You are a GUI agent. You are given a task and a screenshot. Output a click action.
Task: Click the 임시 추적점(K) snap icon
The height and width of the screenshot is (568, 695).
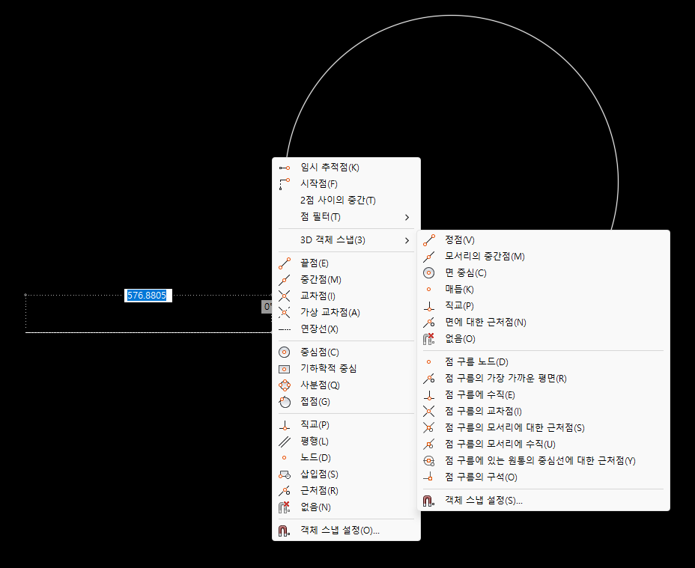click(285, 168)
